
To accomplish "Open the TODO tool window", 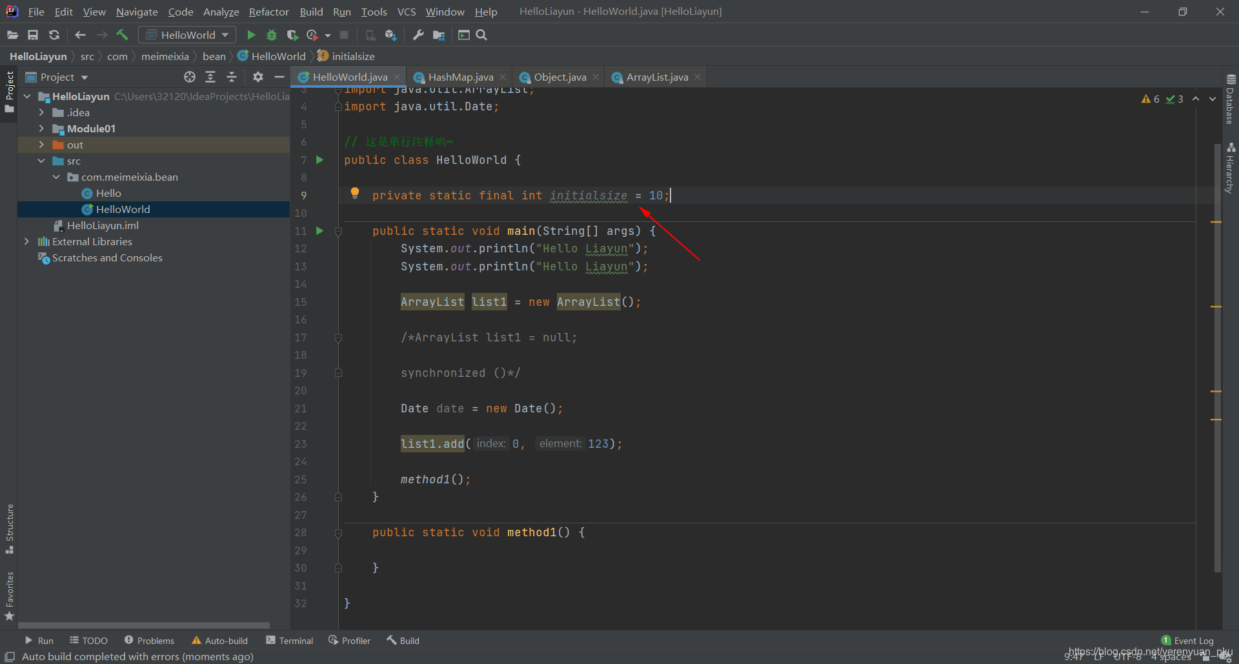I will [x=88, y=641].
